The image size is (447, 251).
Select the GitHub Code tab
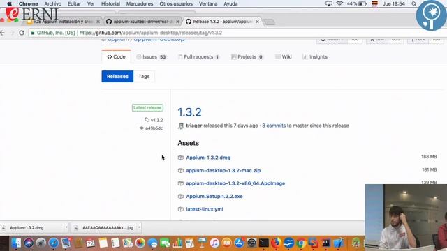coord(117,57)
